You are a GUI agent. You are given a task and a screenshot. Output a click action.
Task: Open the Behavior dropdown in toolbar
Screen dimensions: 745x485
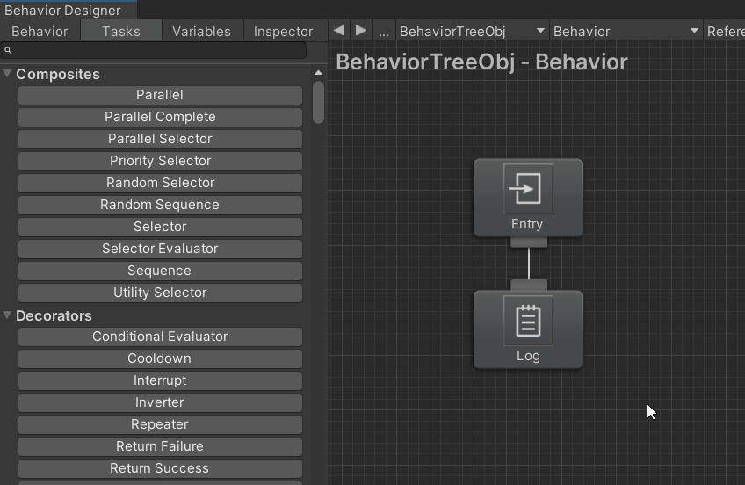click(x=626, y=32)
